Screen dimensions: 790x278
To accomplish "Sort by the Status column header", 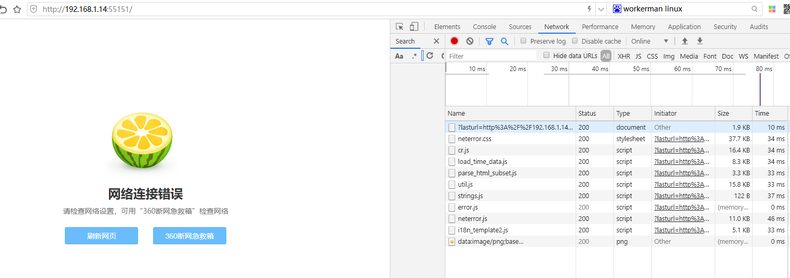I will 595,113.
